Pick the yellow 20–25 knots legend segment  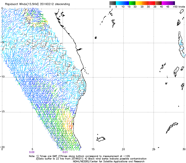coord(139,3)
